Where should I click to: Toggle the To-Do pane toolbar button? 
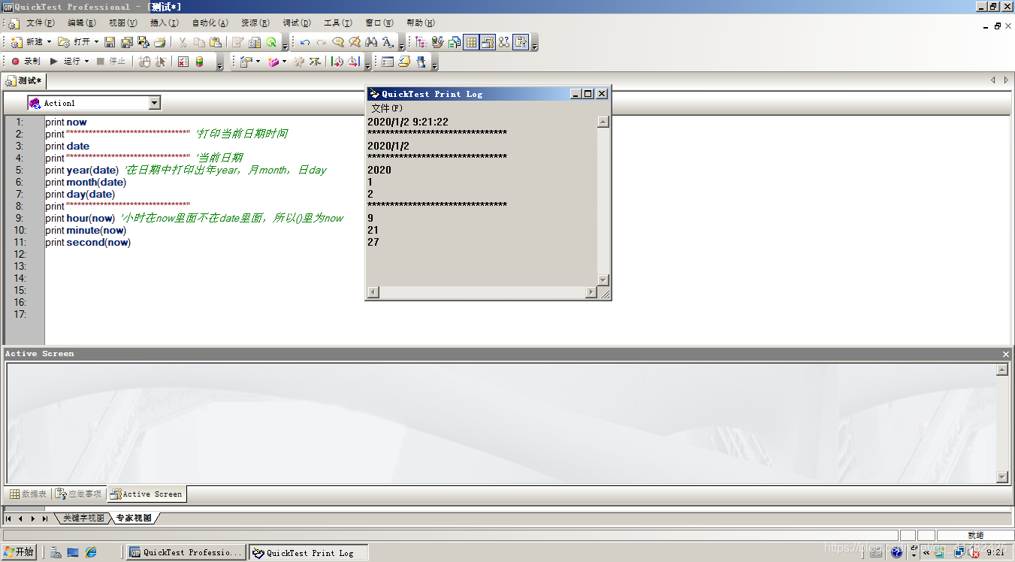pos(521,42)
